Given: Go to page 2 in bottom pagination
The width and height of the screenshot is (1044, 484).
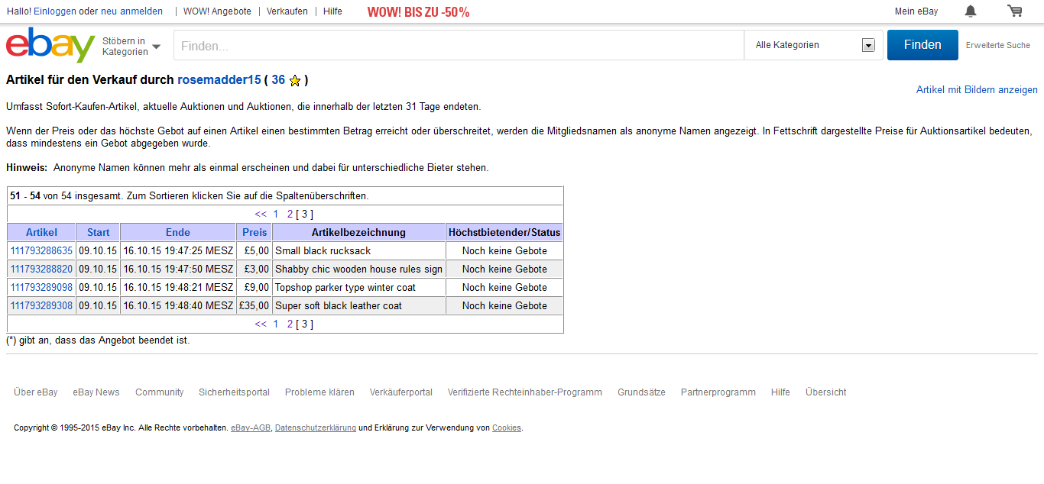Looking at the screenshot, I should [x=290, y=324].
